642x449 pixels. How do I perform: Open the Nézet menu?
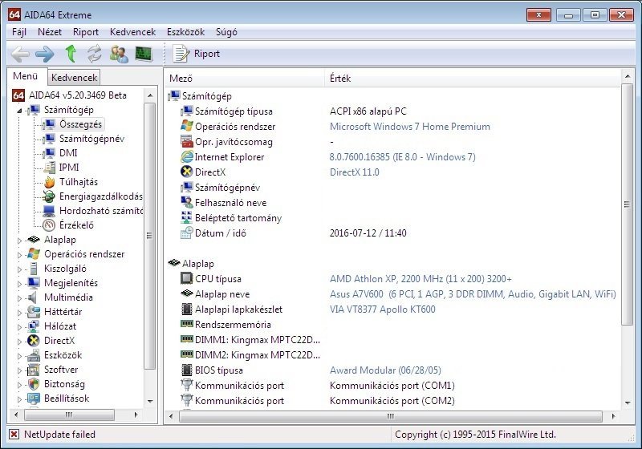50,32
